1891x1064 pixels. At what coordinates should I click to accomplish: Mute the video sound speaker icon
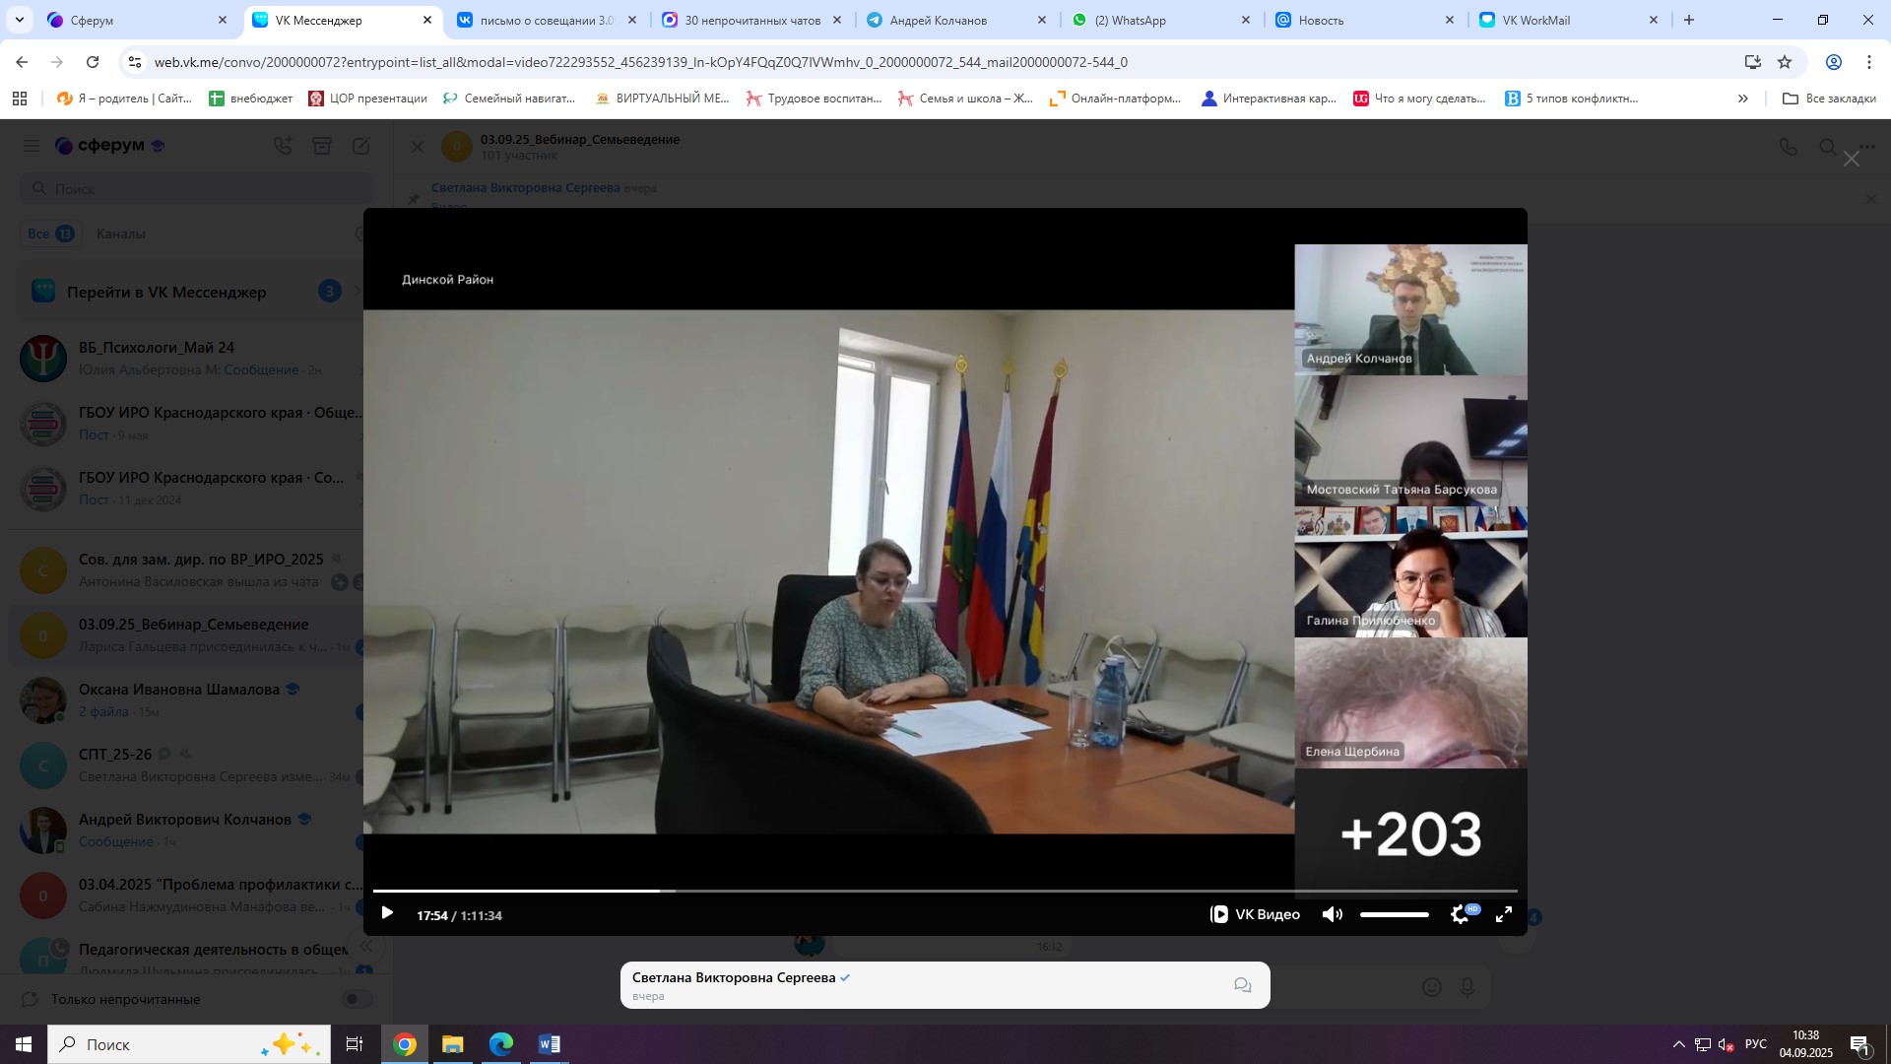[1332, 914]
